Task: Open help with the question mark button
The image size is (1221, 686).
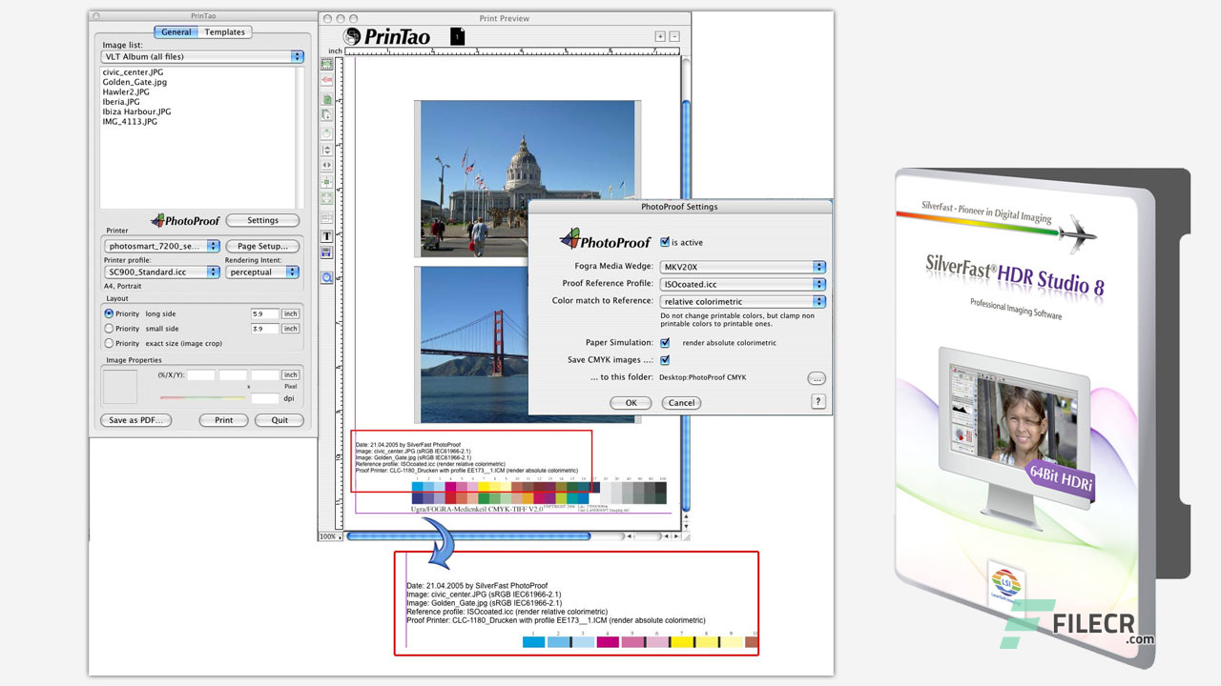Action: tap(818, 402)
